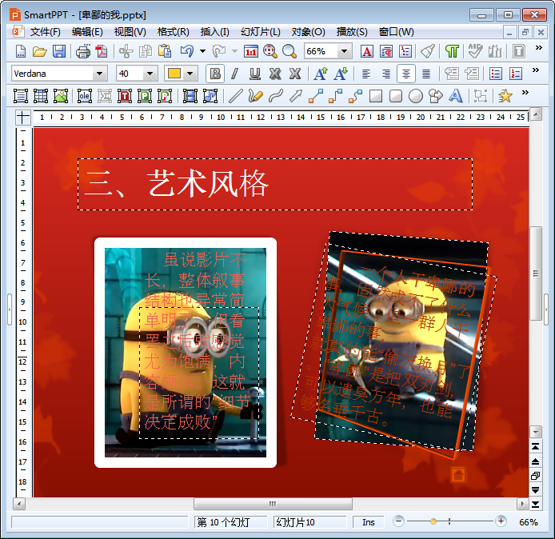Select the magnifier zoom tool
This screenshot has width=555, height=539.
coord(289,51)
